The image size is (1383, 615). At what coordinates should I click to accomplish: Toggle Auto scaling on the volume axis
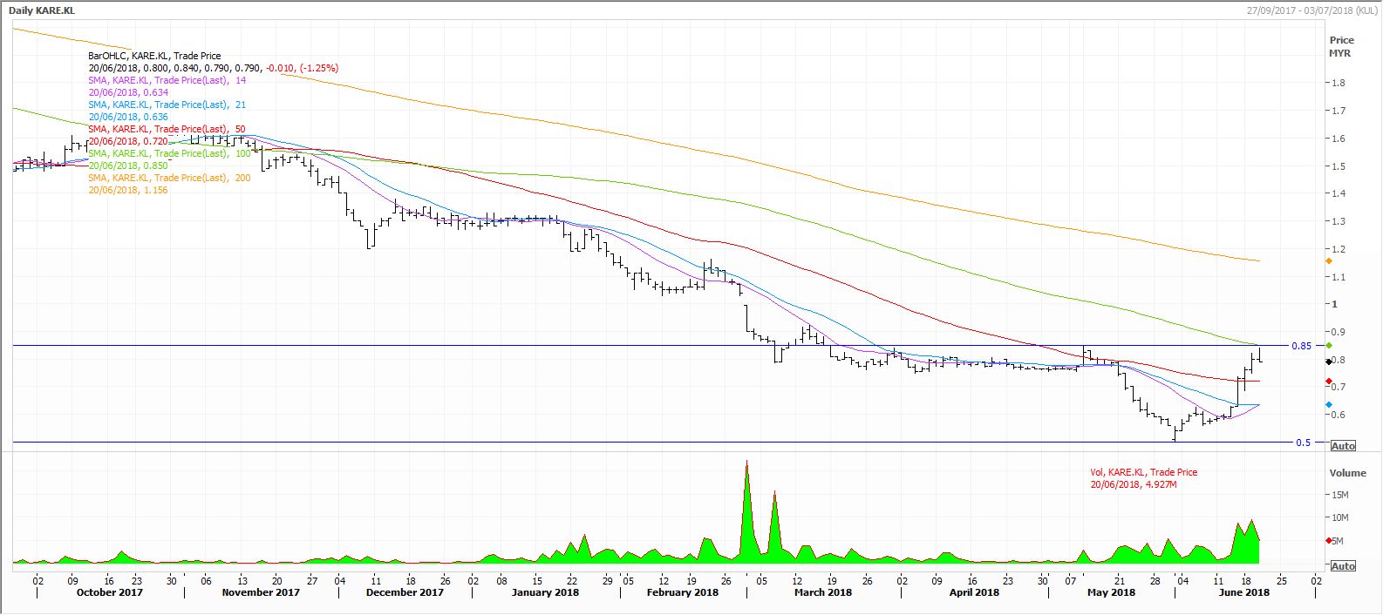point(1343,566)
